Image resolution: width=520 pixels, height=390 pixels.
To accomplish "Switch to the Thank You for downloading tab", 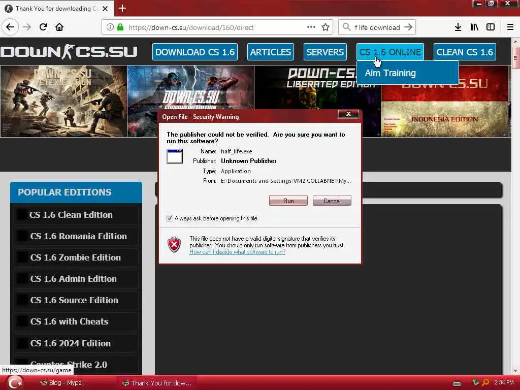I will 57,9.
